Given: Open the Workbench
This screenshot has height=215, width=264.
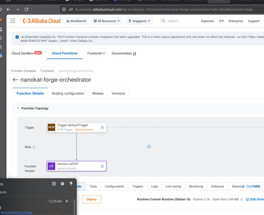Looking at the screenshot, I should pyautogui.click(x=77, y=21).
